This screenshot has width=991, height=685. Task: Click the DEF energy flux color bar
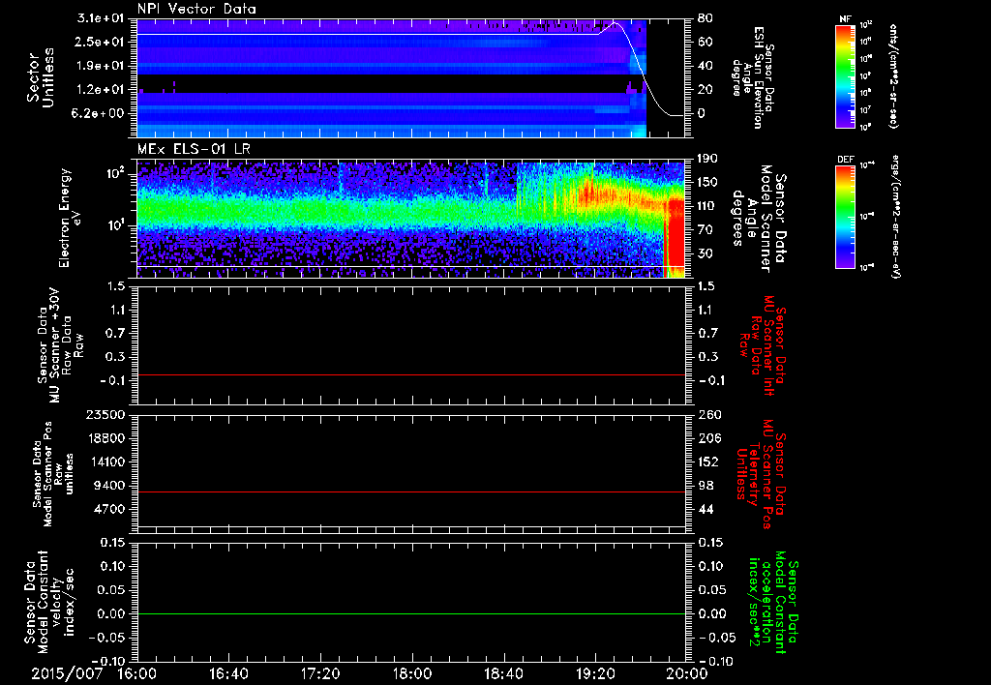(x=846, y=216)
